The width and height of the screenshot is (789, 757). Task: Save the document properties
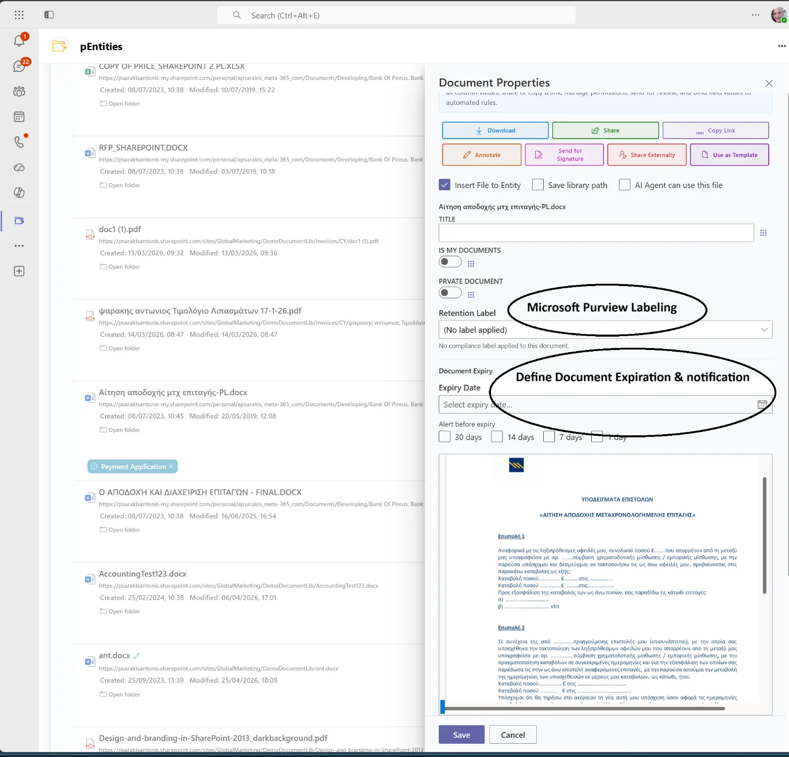[462, 735]
